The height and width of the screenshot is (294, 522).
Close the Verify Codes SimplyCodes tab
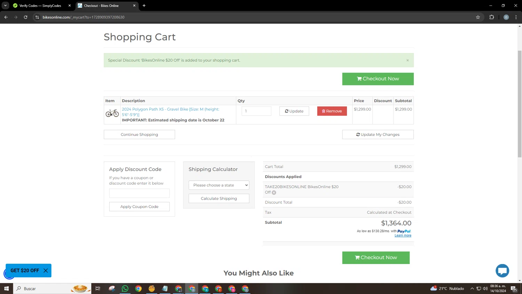[70, 6]
